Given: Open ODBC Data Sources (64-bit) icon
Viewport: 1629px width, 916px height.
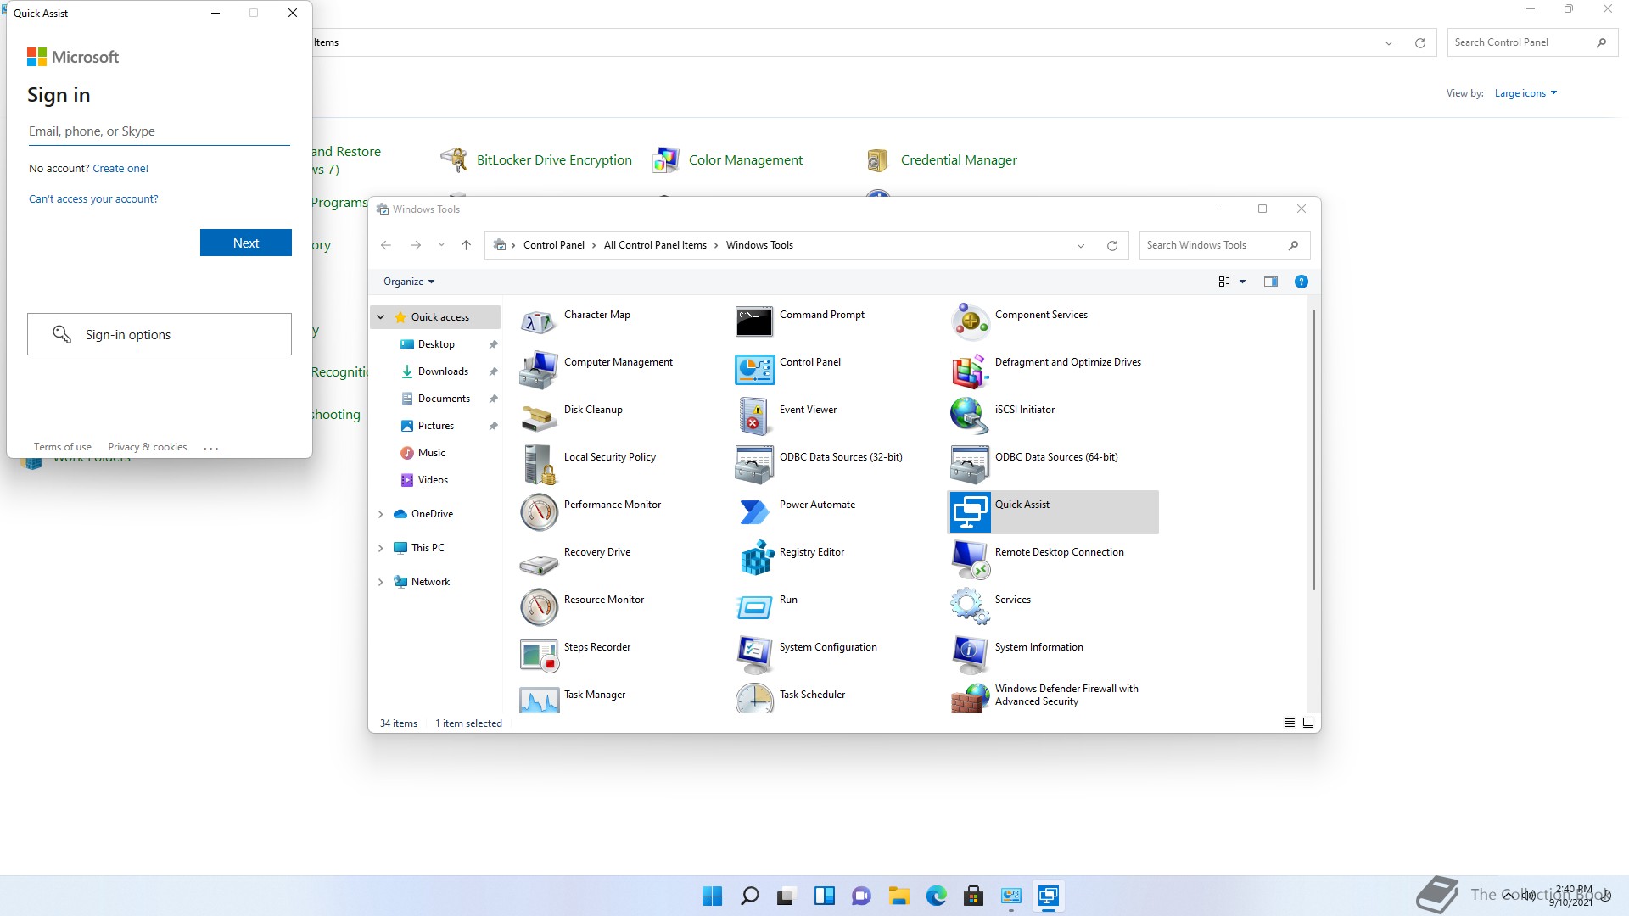Looking at the screenshot, I should click(x=970, y=465).
